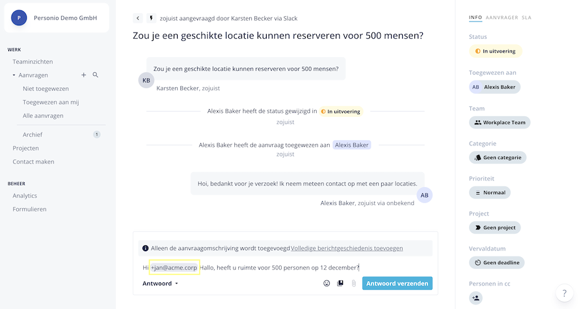Attach a file with the paperclip icon
This screenshot has height=309, width=579.
[x=354, y=284]
